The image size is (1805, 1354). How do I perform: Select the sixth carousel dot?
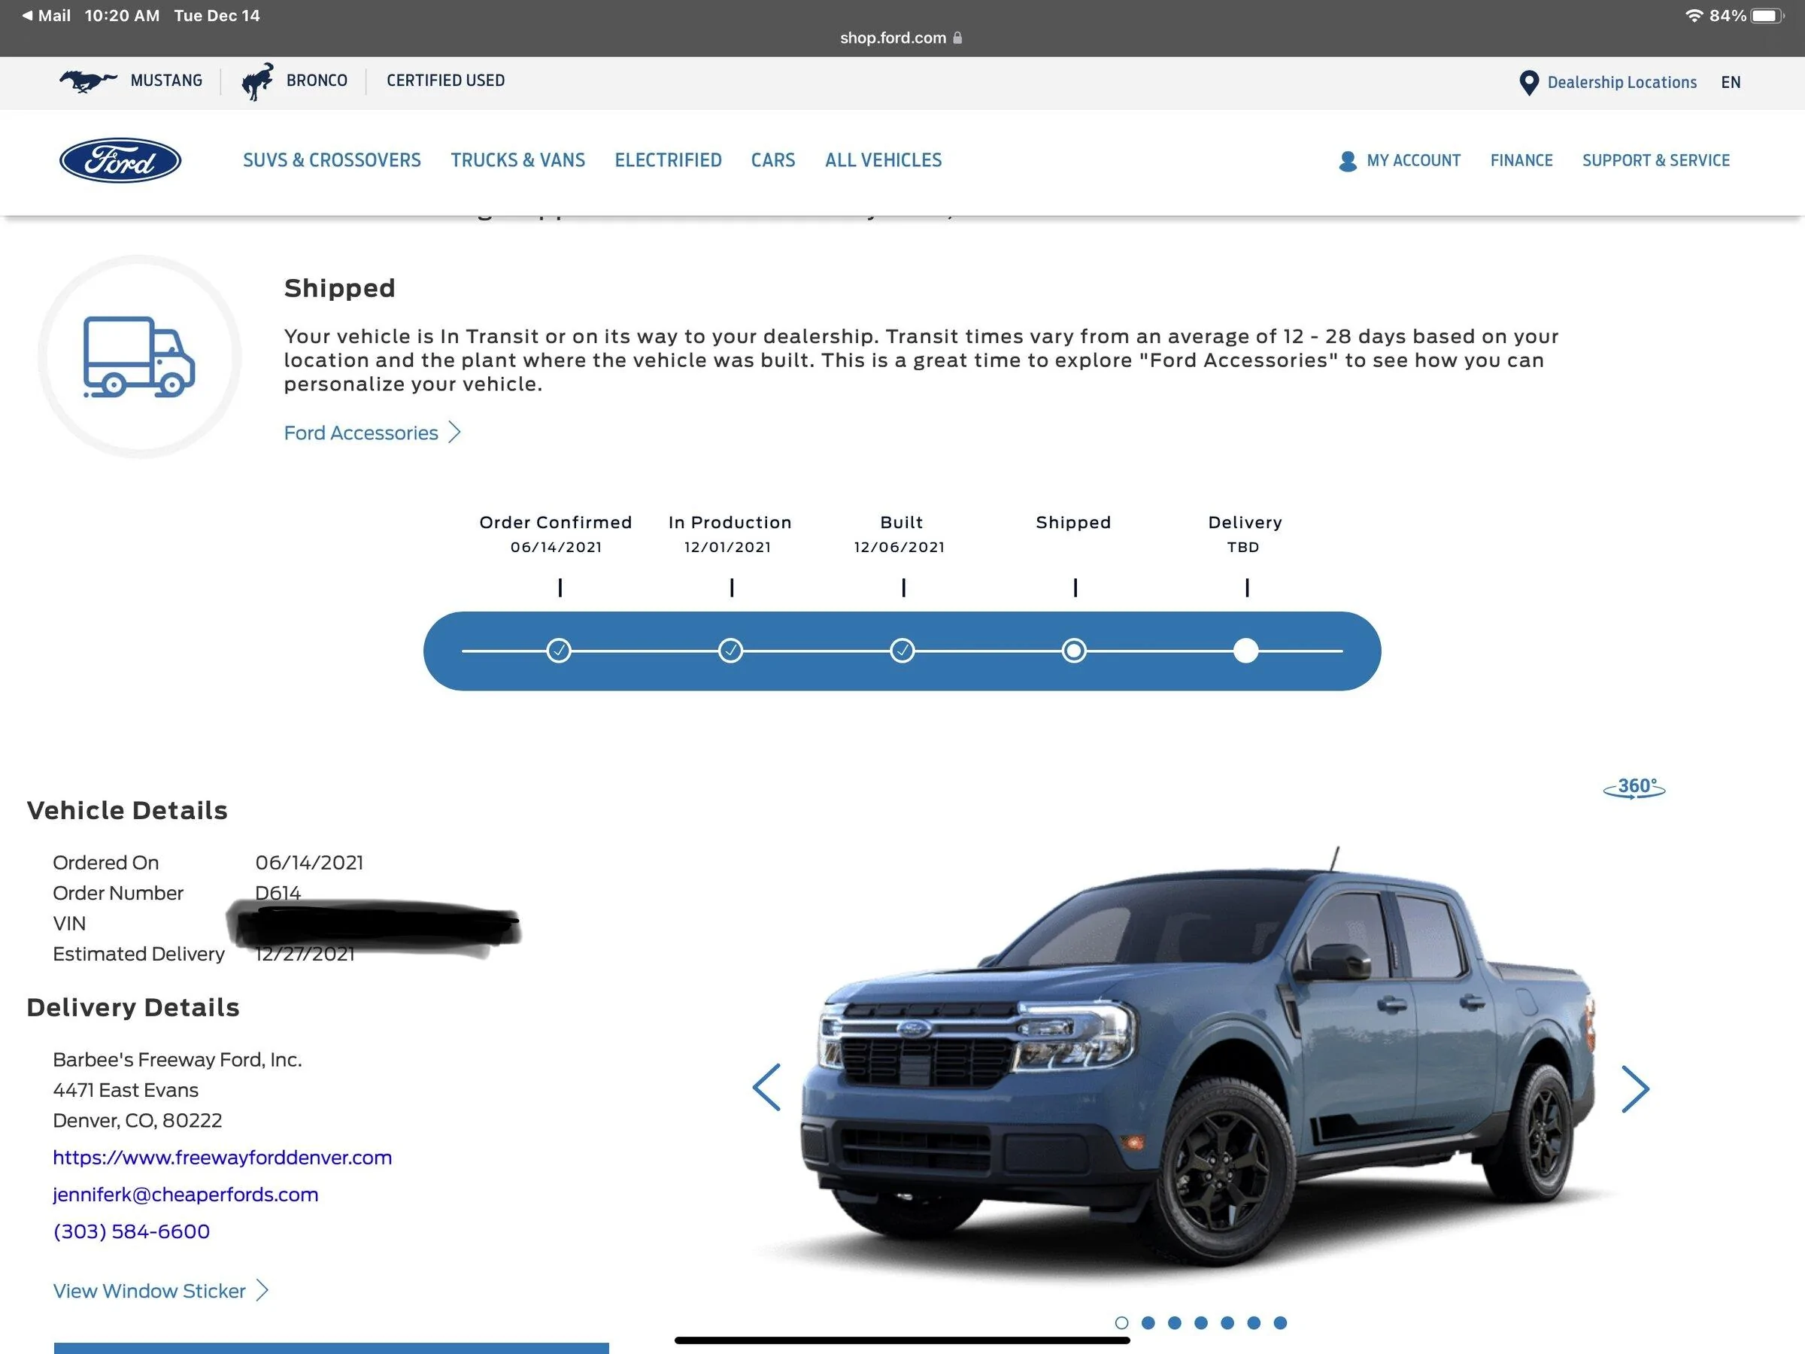(x=1254, y=1323)
